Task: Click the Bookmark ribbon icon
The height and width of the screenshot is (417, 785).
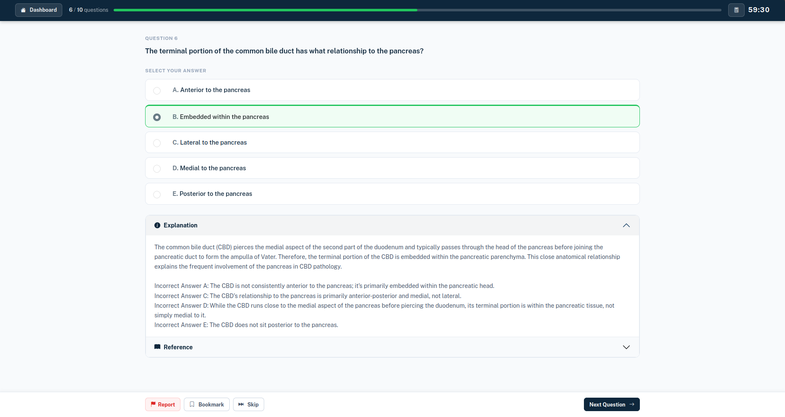Action: [x=192, y=404]
